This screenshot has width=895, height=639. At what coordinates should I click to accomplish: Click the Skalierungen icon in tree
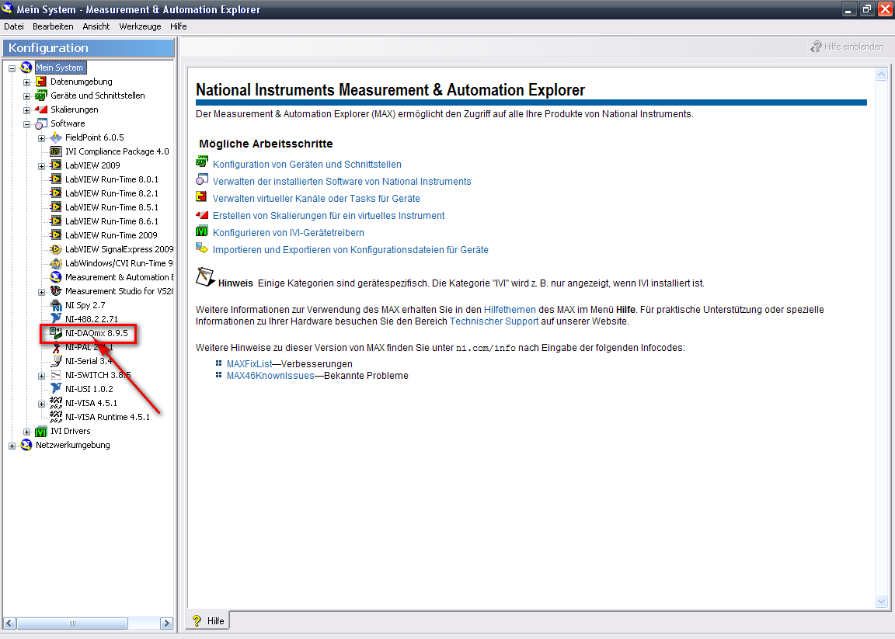tap(41, 109)
